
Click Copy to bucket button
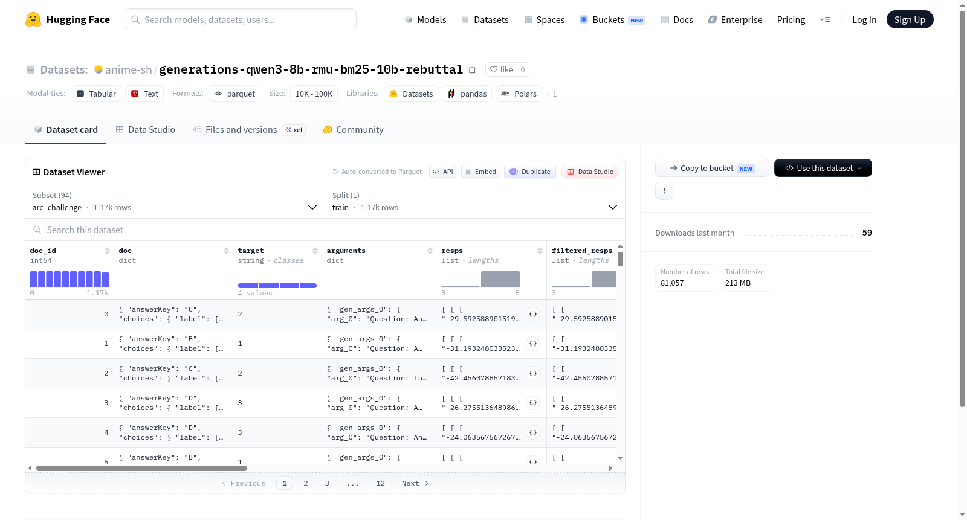point(712,168)
